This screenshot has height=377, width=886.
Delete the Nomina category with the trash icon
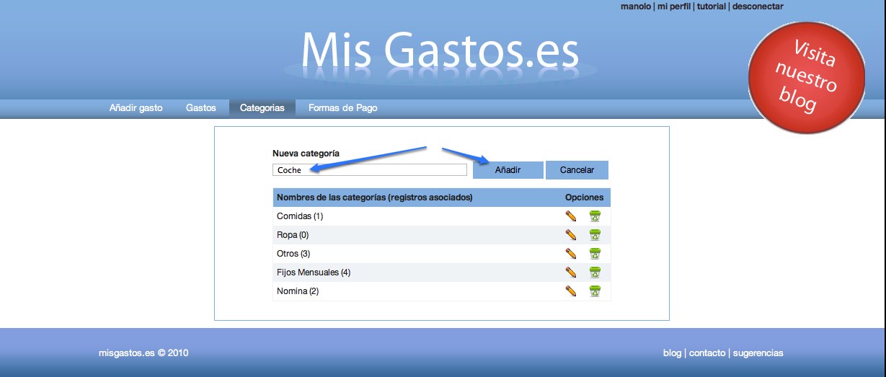pos(595,290)
